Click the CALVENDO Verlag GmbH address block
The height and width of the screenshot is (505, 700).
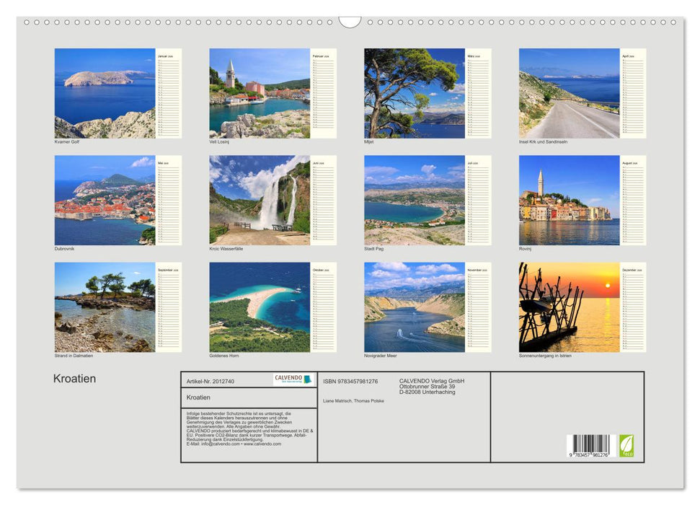point(430,385)
